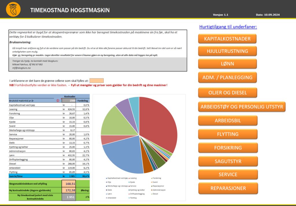The width and height of the screenshot is (296, 206).
Task: Open the LØNN section
Action: [x=227, y=63]
